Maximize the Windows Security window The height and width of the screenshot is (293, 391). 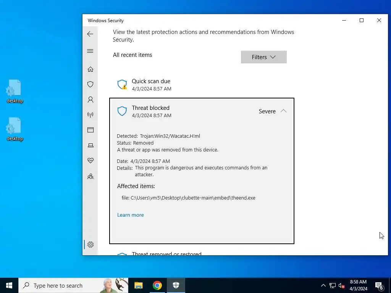tap(361, 21)
